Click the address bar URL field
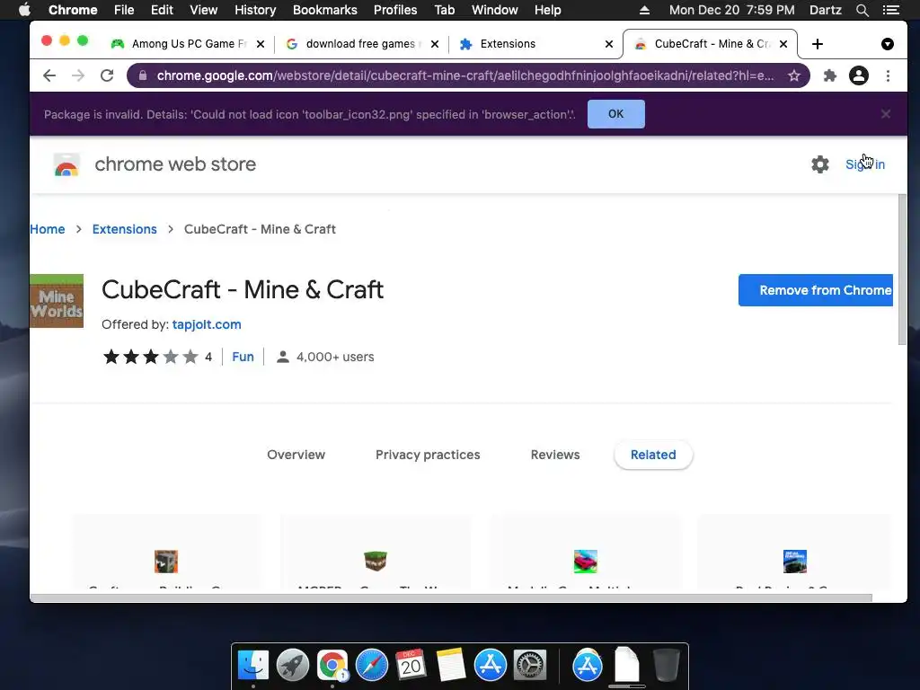Image resolution: width=920 pixels, height=690 pixels. 464,75
